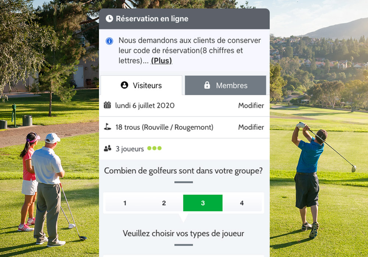The width and height of the screenshot is (368, 257).
Task: Switch to the Visiteurs tab
Action: (x=141, y=85)
